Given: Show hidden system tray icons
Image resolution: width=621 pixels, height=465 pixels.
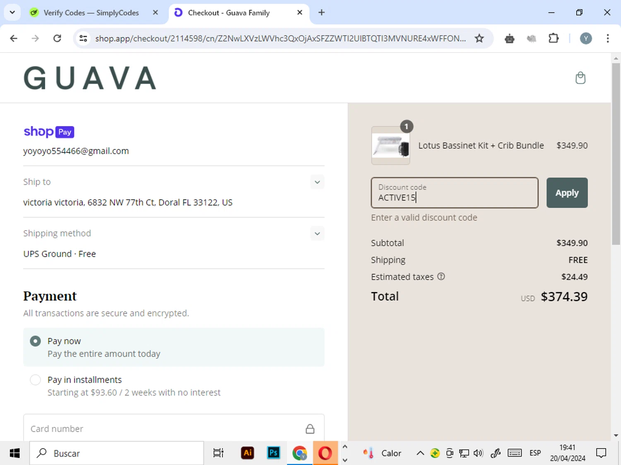Looking at the screenshot, I should [x=420, y=453].
